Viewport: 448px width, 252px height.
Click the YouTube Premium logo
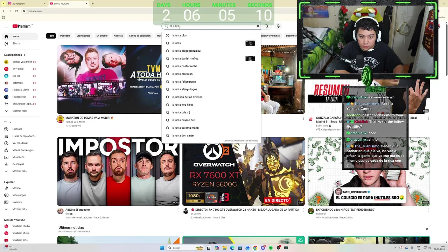pyautogui.click(x=22, y=26)
